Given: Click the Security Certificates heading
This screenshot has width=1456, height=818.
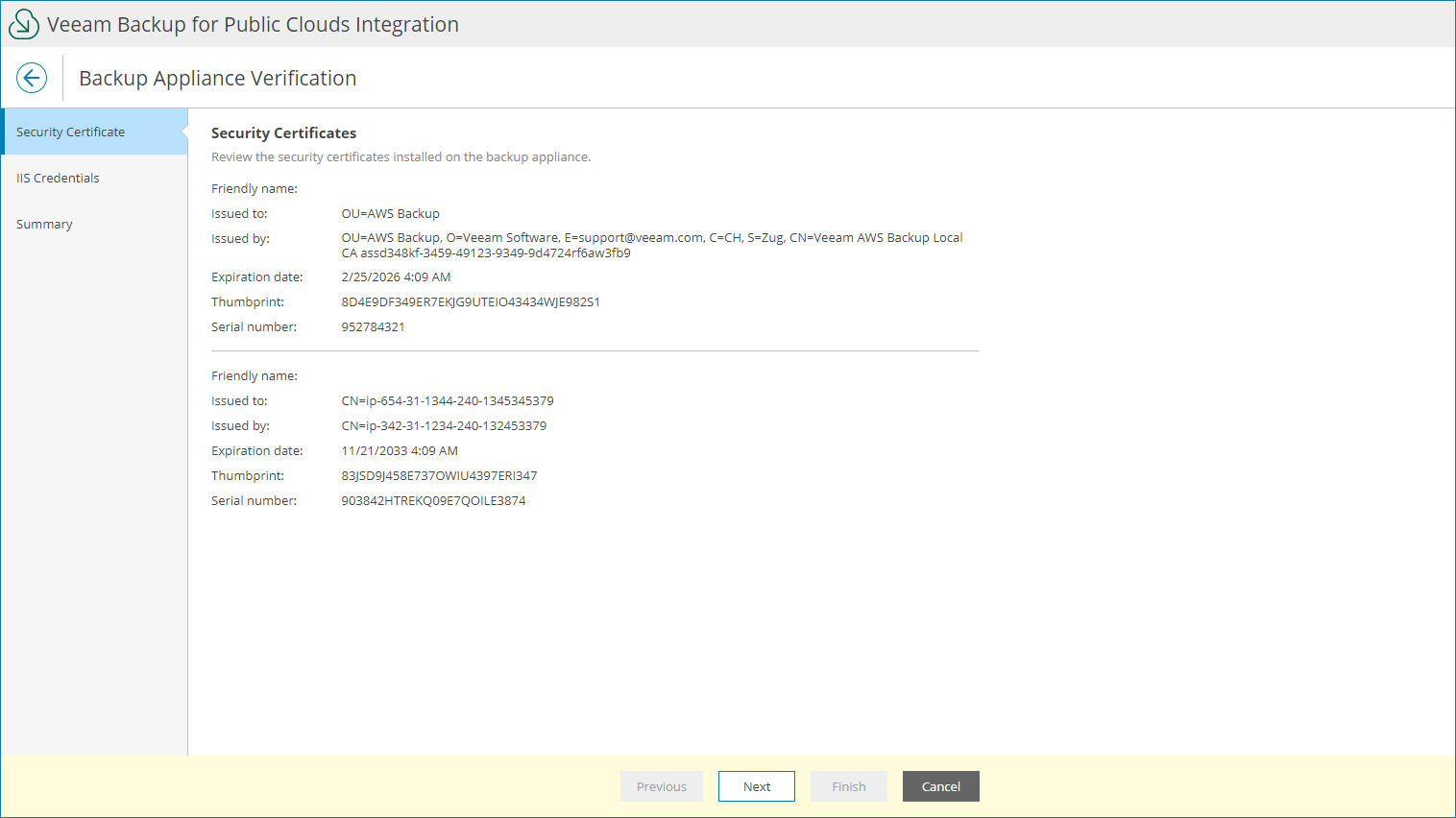Looking at the screenshot, I should click(283, 132).
